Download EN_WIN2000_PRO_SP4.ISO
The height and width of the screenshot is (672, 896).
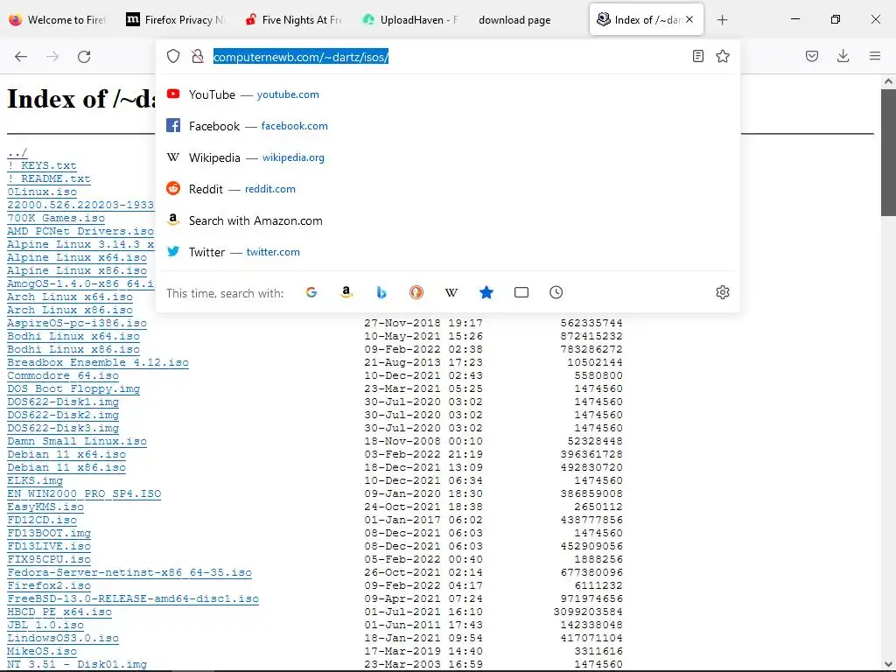(x=84, y=494)
